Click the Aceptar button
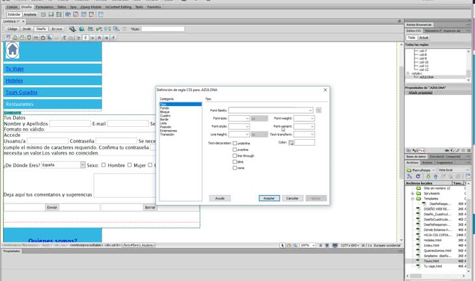 click(x=269, y=198)
